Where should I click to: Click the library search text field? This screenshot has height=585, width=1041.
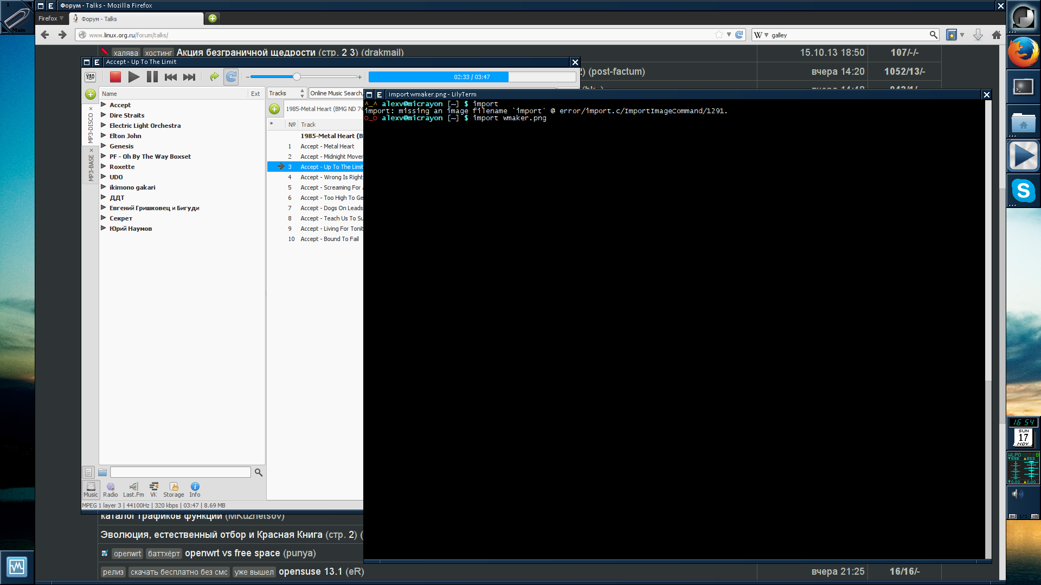[181, 472]
